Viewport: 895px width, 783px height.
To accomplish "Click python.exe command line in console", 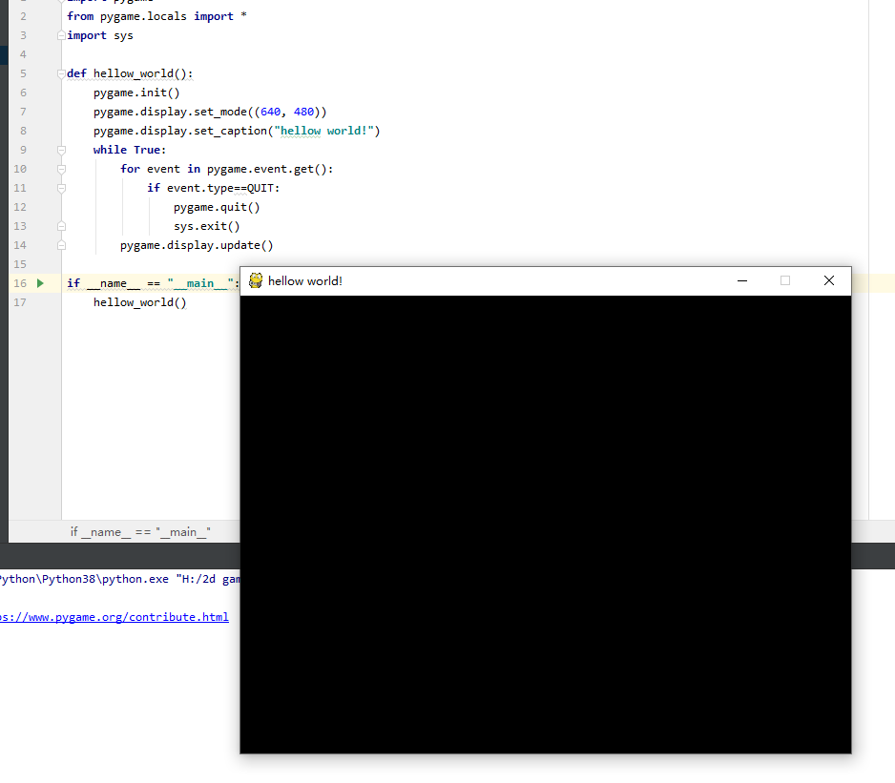I will click(120, 579).
